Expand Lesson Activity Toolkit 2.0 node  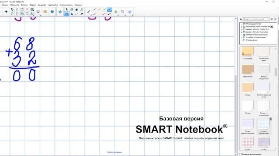click(x=242, y=29)
